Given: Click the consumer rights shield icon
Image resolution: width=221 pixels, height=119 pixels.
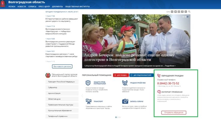Looking at the screenshot, I should (x=88, y=83).
